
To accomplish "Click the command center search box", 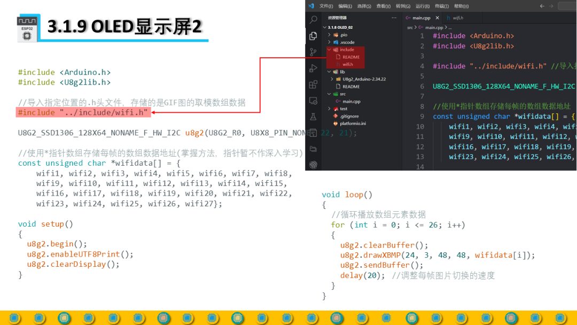I will click(567, 6).
